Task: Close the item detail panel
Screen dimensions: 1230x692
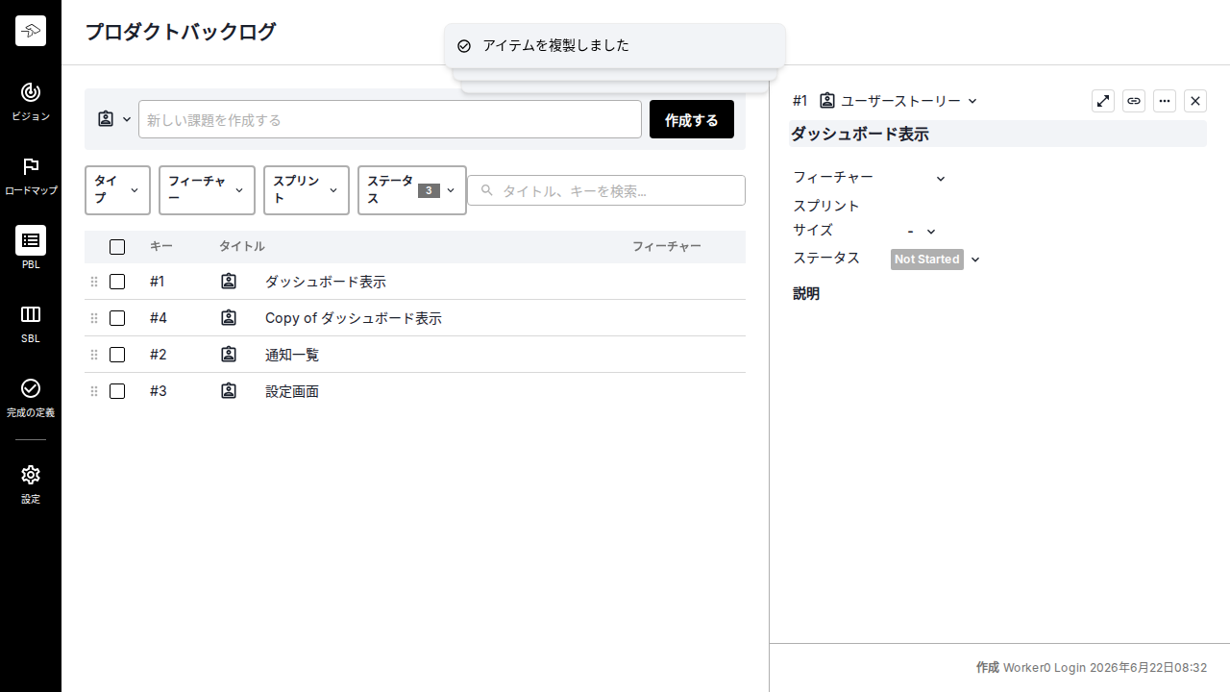Action: click(1195, 101)
